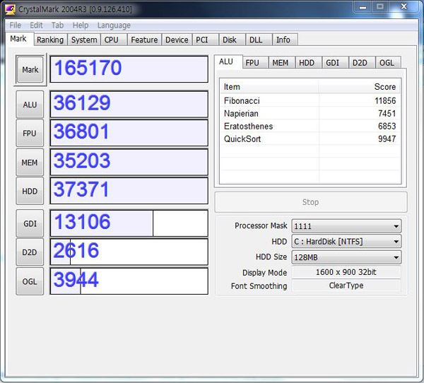The image size is (424, 383).
Task: Click the OGL score bar 3944
Action: click(x=129, y=281)
